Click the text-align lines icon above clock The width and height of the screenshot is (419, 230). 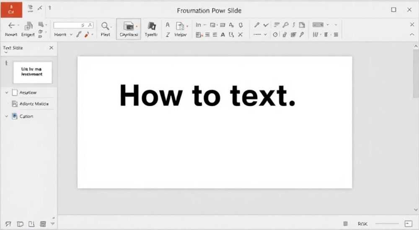tap(277, 25)
